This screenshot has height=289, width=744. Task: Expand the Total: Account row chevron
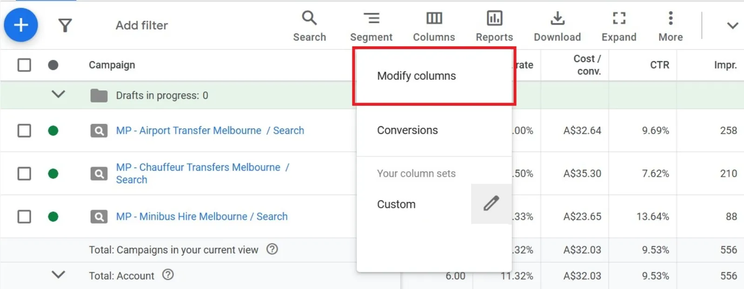(58, 275)
